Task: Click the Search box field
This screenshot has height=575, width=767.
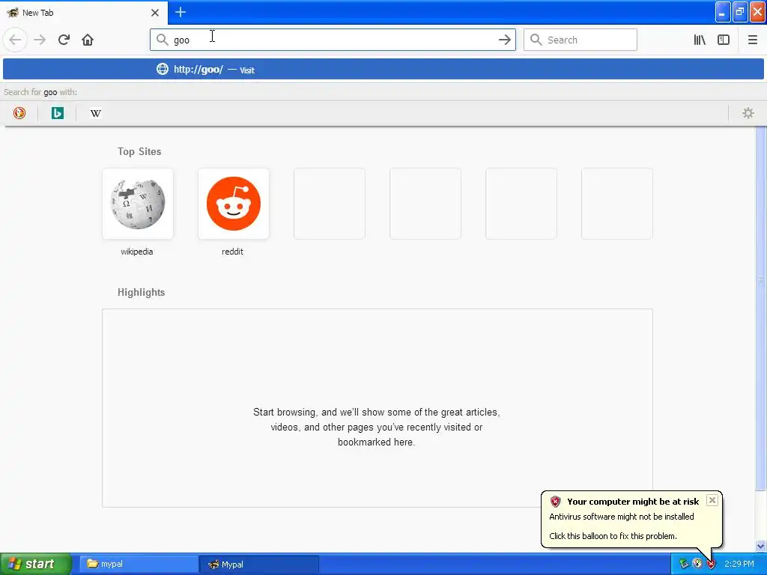Action: [x=580, y=40]
